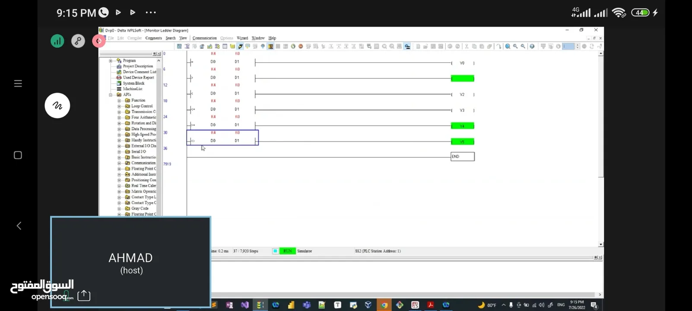Click the green globe toolbar icon

click(293, 46)
